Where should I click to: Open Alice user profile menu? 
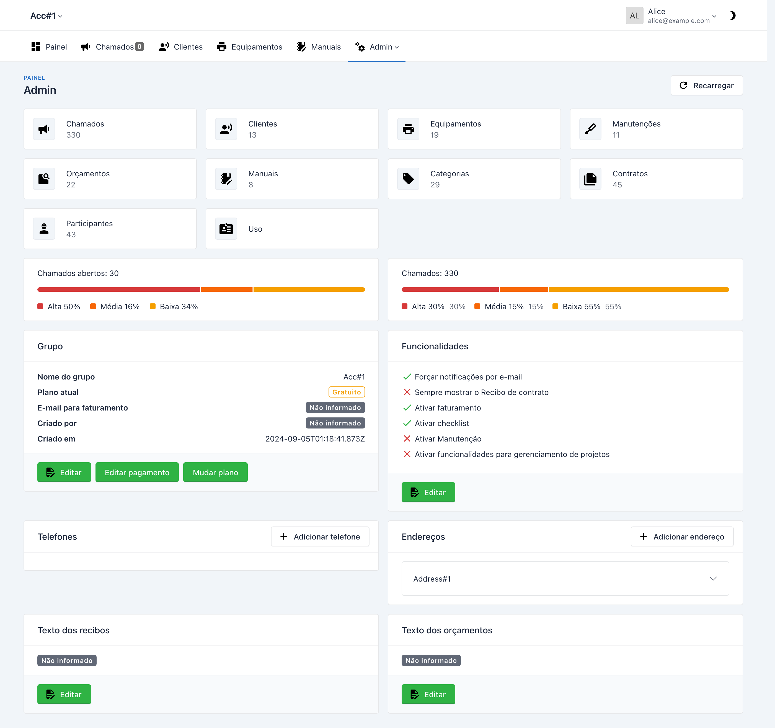tap(671, 16)
